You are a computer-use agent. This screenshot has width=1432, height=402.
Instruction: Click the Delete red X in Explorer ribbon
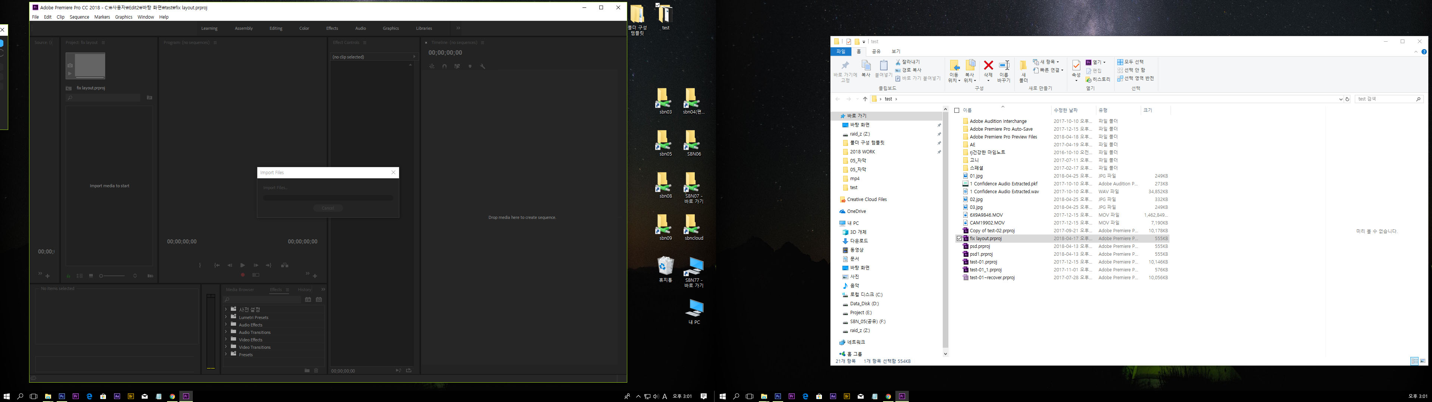click(988, 65)
